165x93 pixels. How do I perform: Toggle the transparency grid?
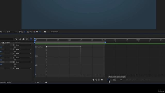click(22, 32)
